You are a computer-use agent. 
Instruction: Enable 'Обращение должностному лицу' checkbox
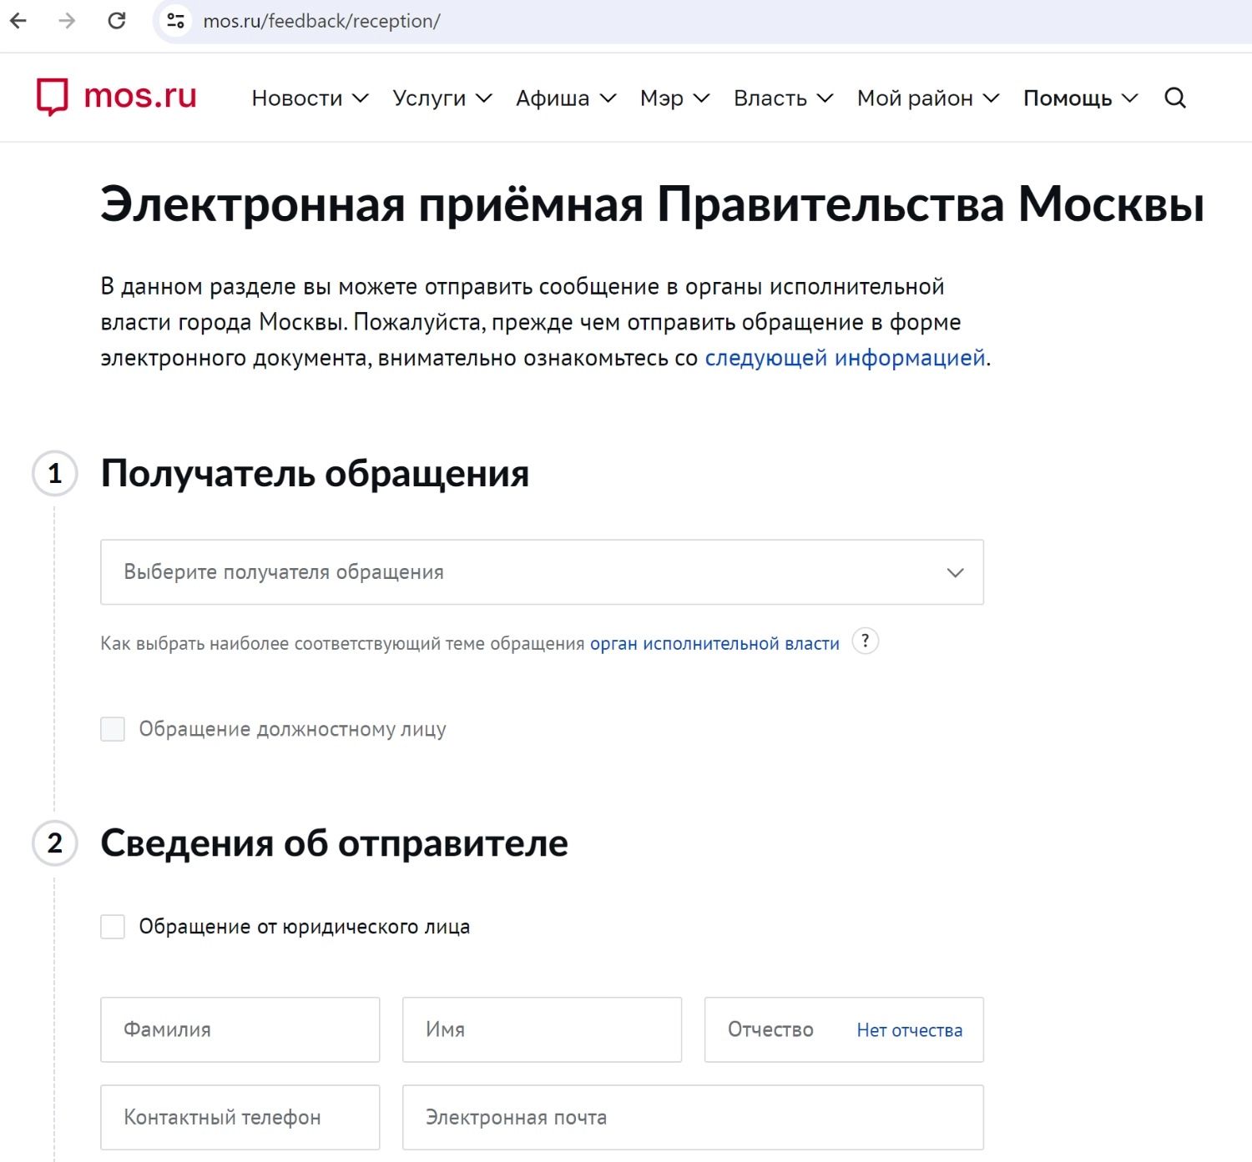pos(113,729)
